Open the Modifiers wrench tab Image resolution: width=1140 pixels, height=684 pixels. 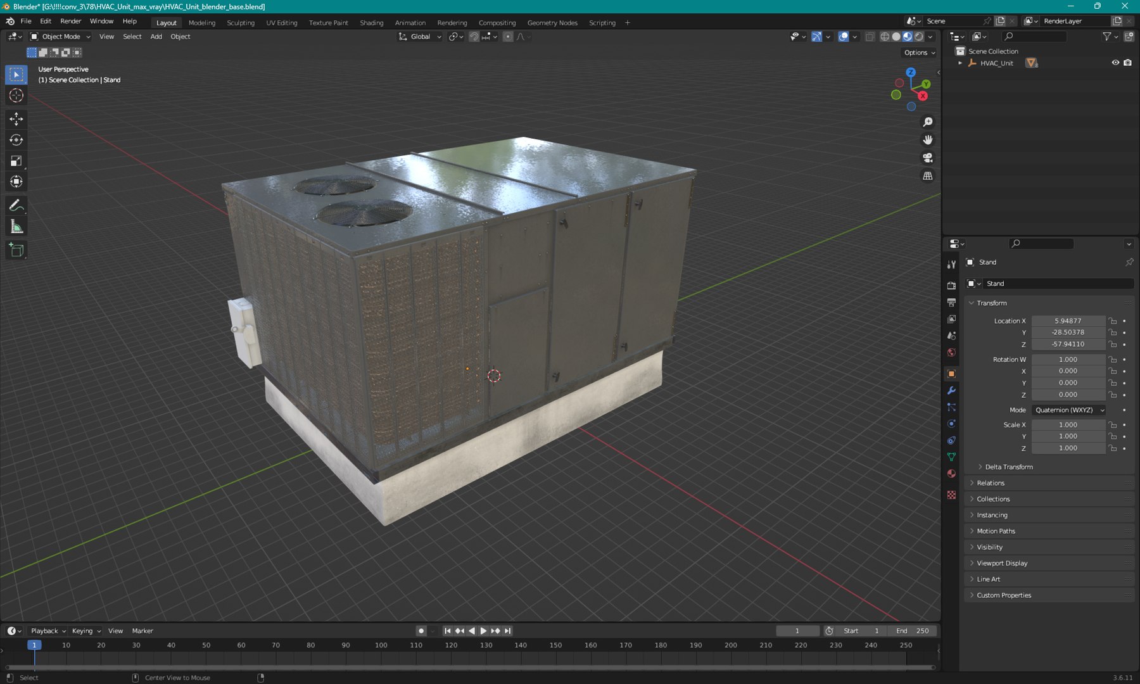[951, 391]
